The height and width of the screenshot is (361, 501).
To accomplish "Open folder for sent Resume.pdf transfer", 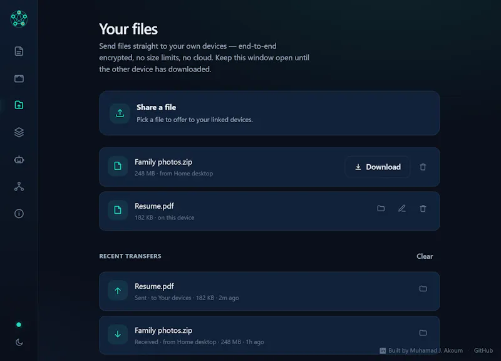I will point(423,289).
